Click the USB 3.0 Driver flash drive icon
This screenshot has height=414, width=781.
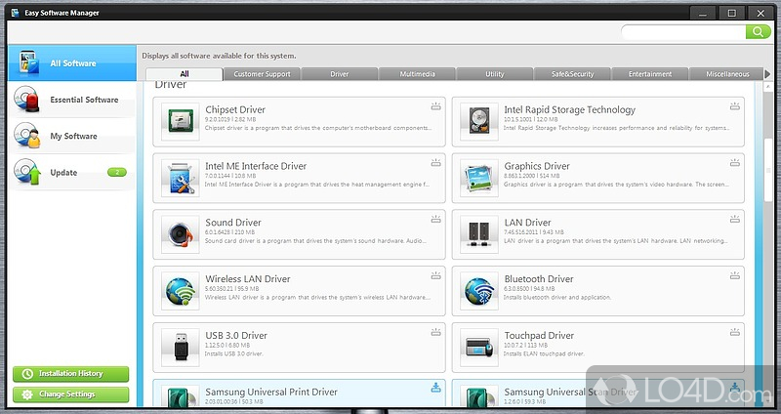[178, 347]
